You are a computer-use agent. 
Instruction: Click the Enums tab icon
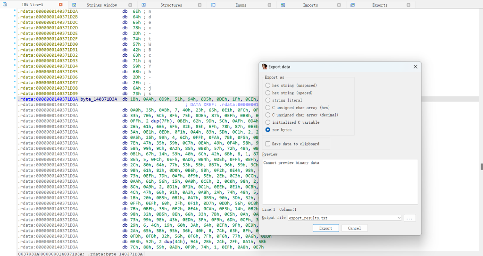click(x=214, y=5)
